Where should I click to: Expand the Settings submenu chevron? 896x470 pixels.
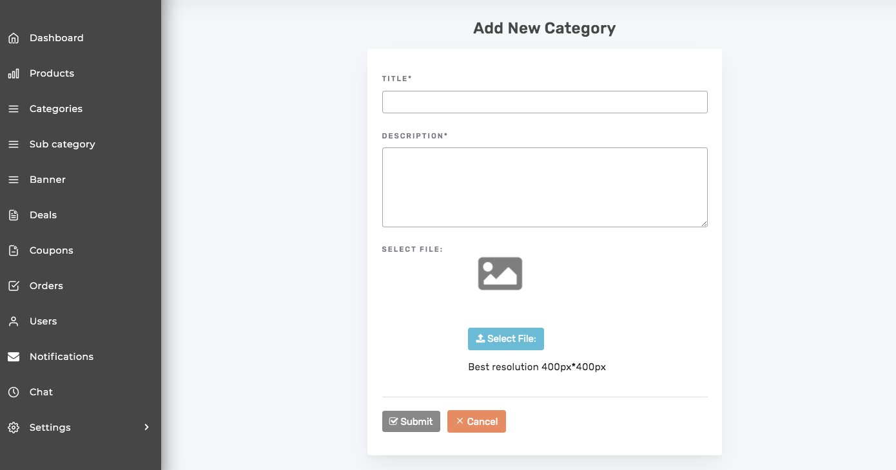point(147,427)
